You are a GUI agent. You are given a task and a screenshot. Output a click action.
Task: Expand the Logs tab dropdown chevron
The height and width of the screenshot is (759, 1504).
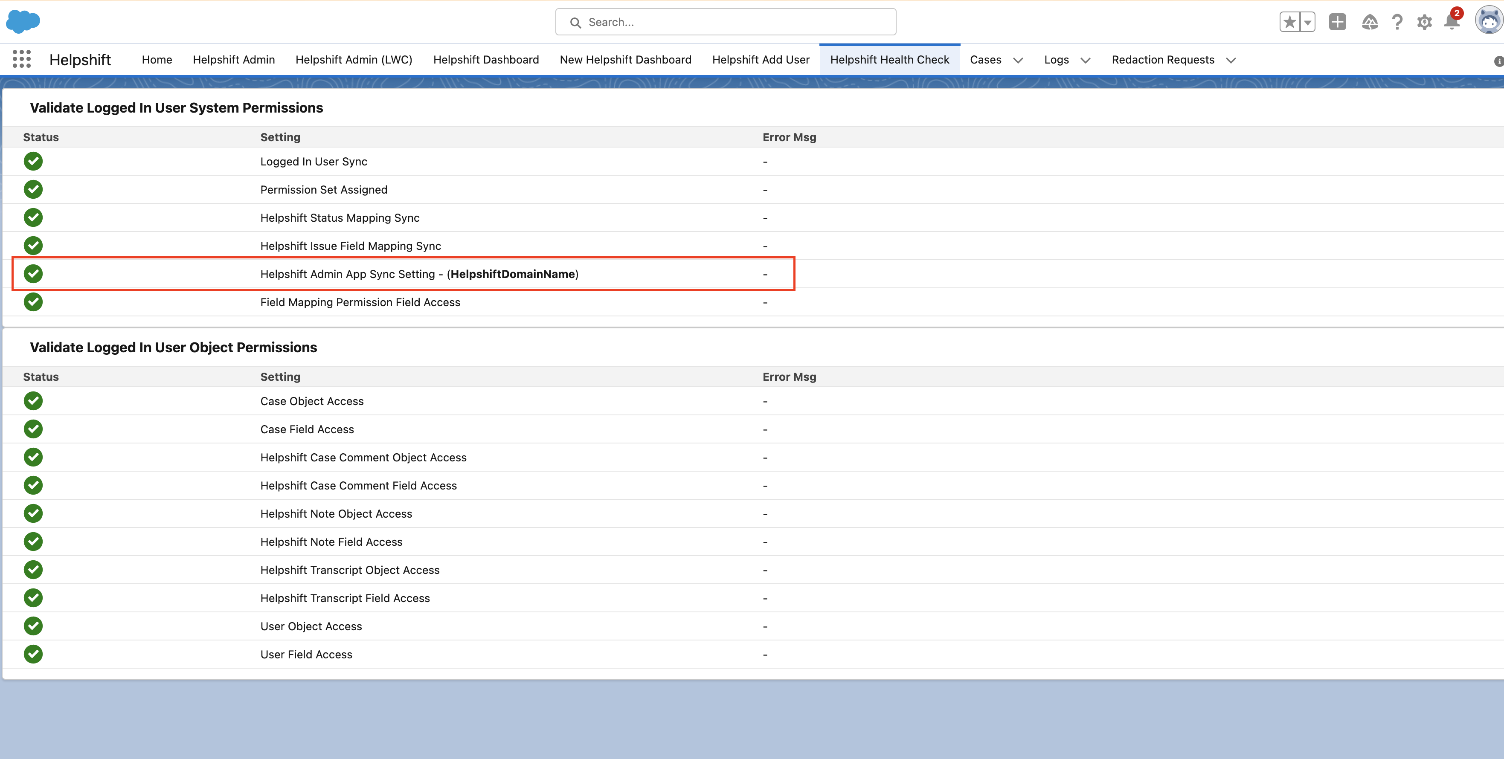(1086, 60)
